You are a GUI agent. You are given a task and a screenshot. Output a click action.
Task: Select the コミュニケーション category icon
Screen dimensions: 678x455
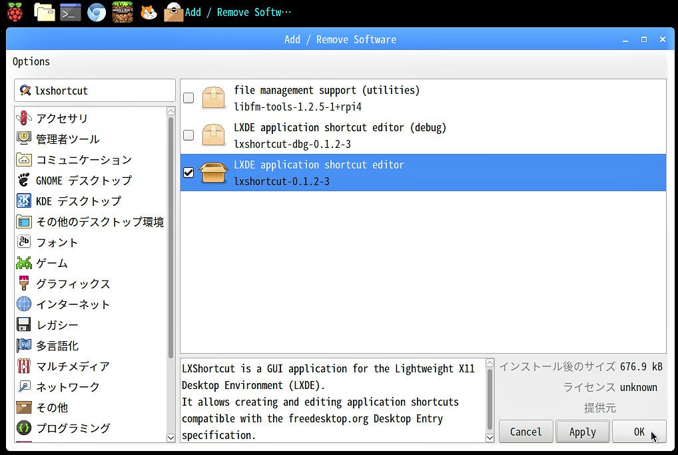click(x=24, y=159)
